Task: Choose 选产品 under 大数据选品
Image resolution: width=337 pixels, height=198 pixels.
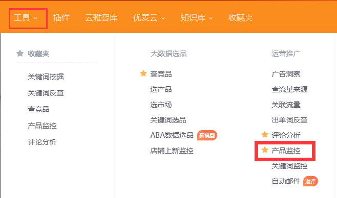Action: pos(161,89)
